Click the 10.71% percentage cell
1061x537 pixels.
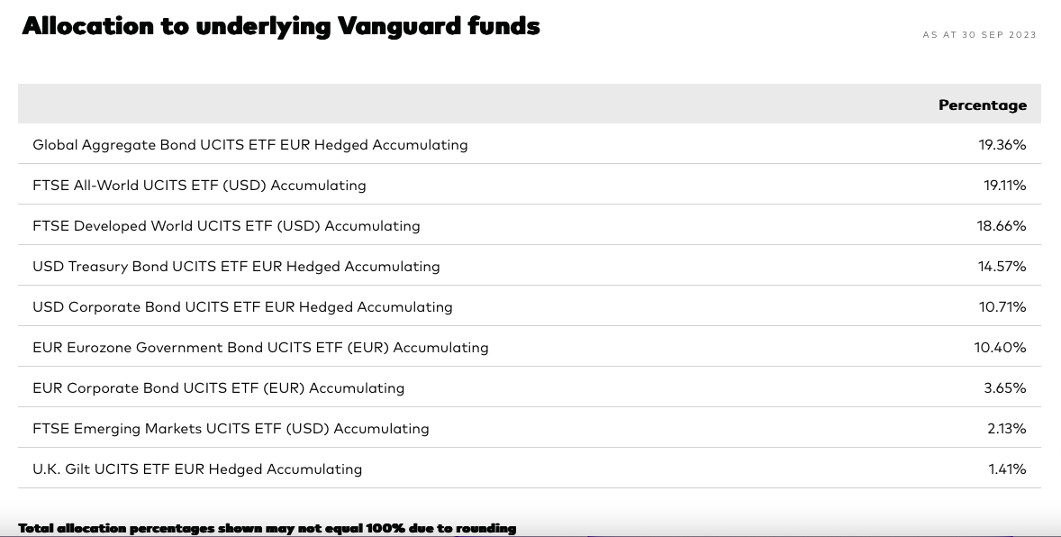(x=1002, y=306)
